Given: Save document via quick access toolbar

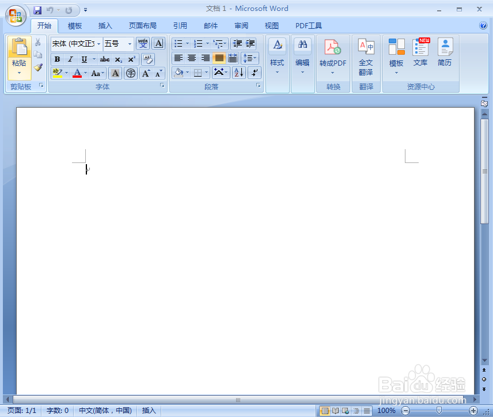Looking at the screenshot, I should click(37, 10).
